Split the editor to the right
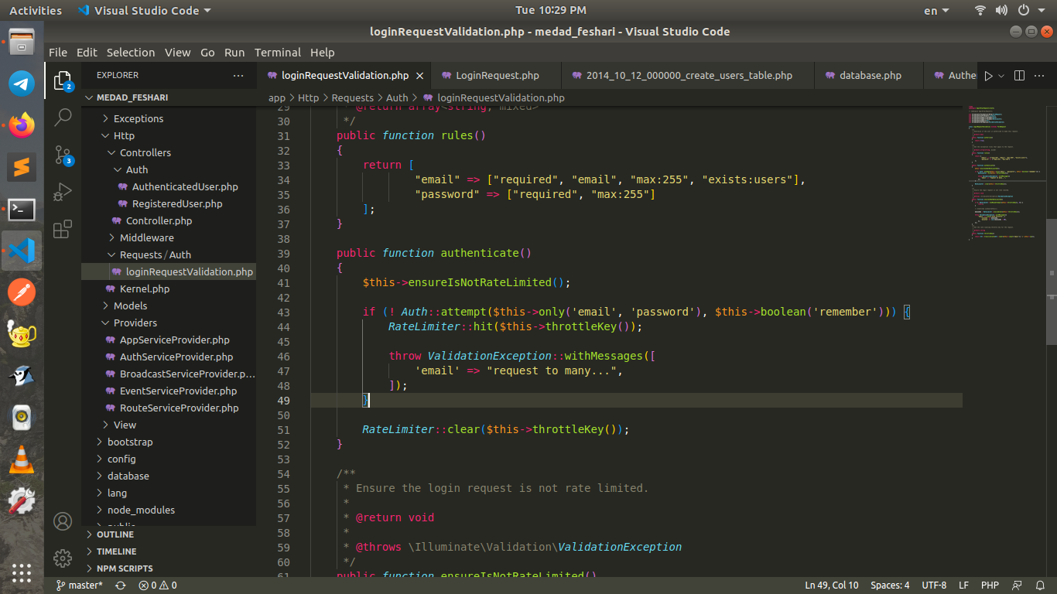 (x=1019, y=76)
